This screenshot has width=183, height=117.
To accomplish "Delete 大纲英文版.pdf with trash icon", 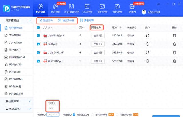I will [x=174, y=36].
